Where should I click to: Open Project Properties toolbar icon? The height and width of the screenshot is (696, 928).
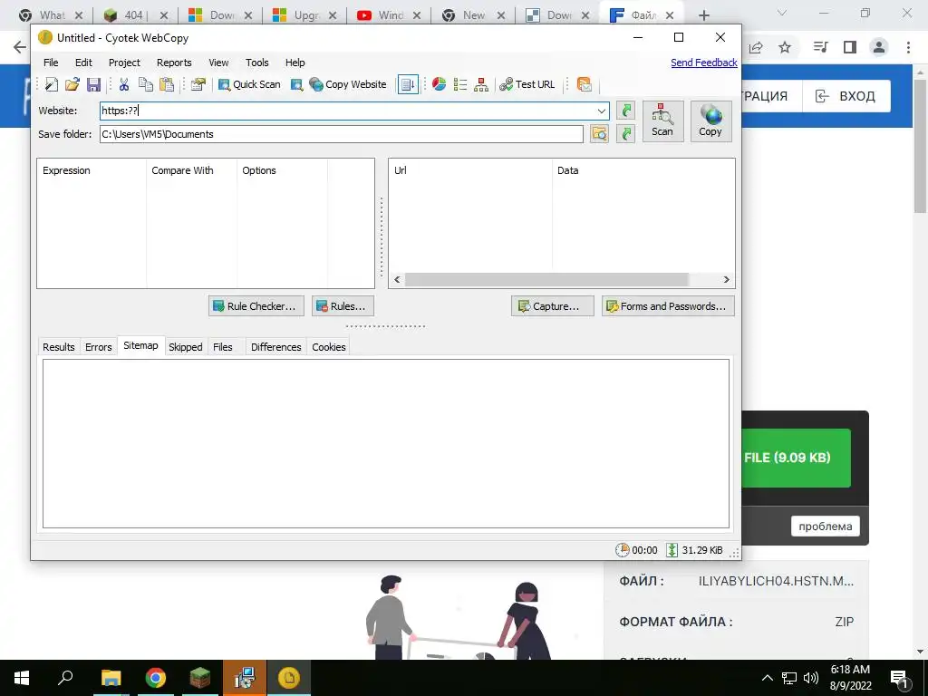coord(198,84)
